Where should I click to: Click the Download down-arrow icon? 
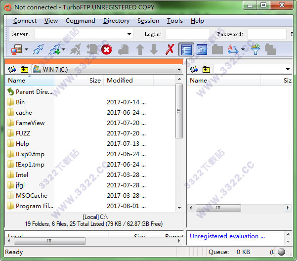pos(154,49)
